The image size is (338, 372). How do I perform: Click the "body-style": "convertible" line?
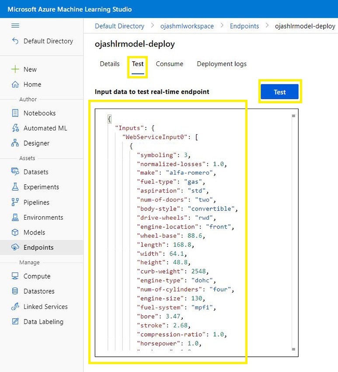click(x=187, y=209)
